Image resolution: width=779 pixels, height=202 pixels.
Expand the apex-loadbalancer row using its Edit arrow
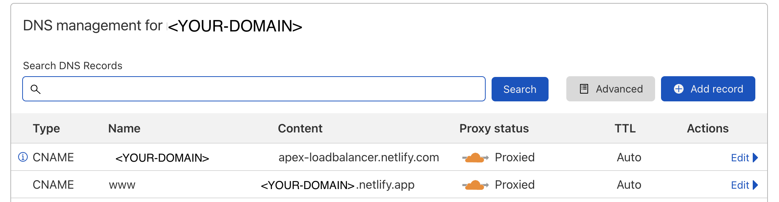755,158
